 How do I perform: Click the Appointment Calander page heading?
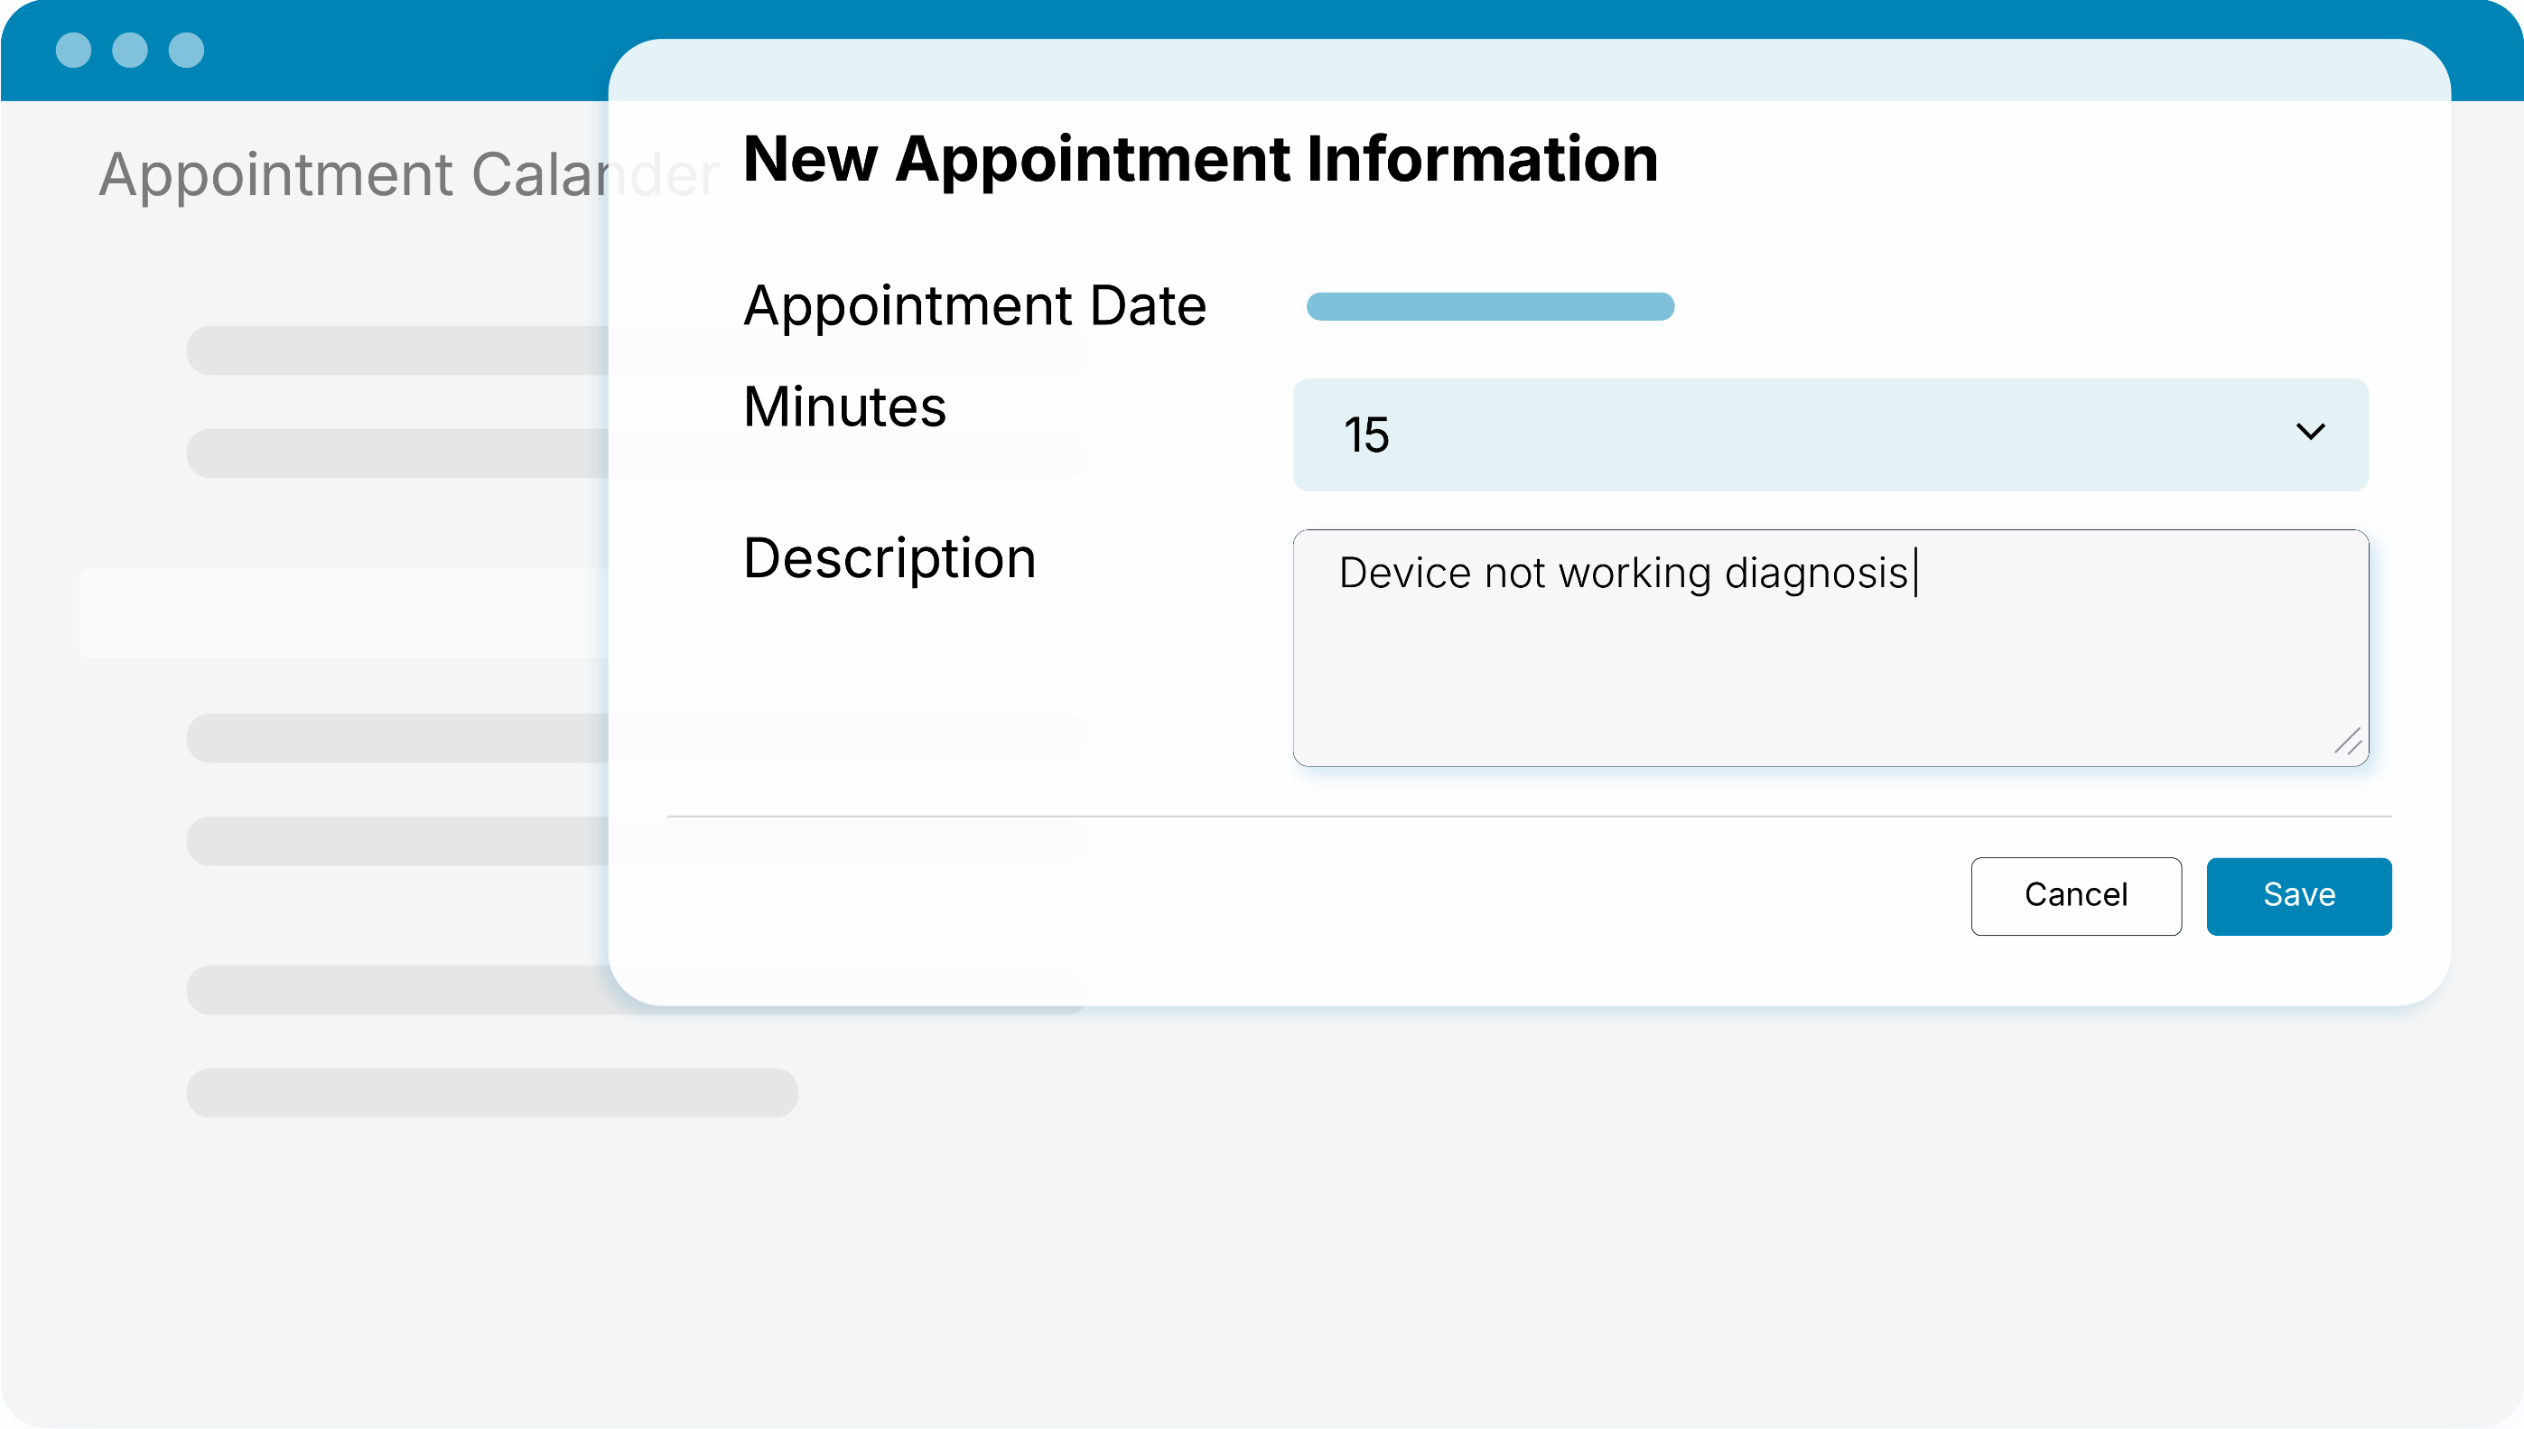pos(409,174)
